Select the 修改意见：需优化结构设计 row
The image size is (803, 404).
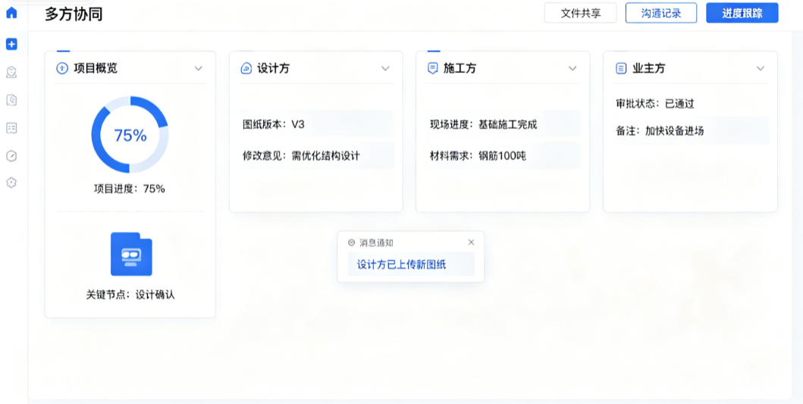316,155
